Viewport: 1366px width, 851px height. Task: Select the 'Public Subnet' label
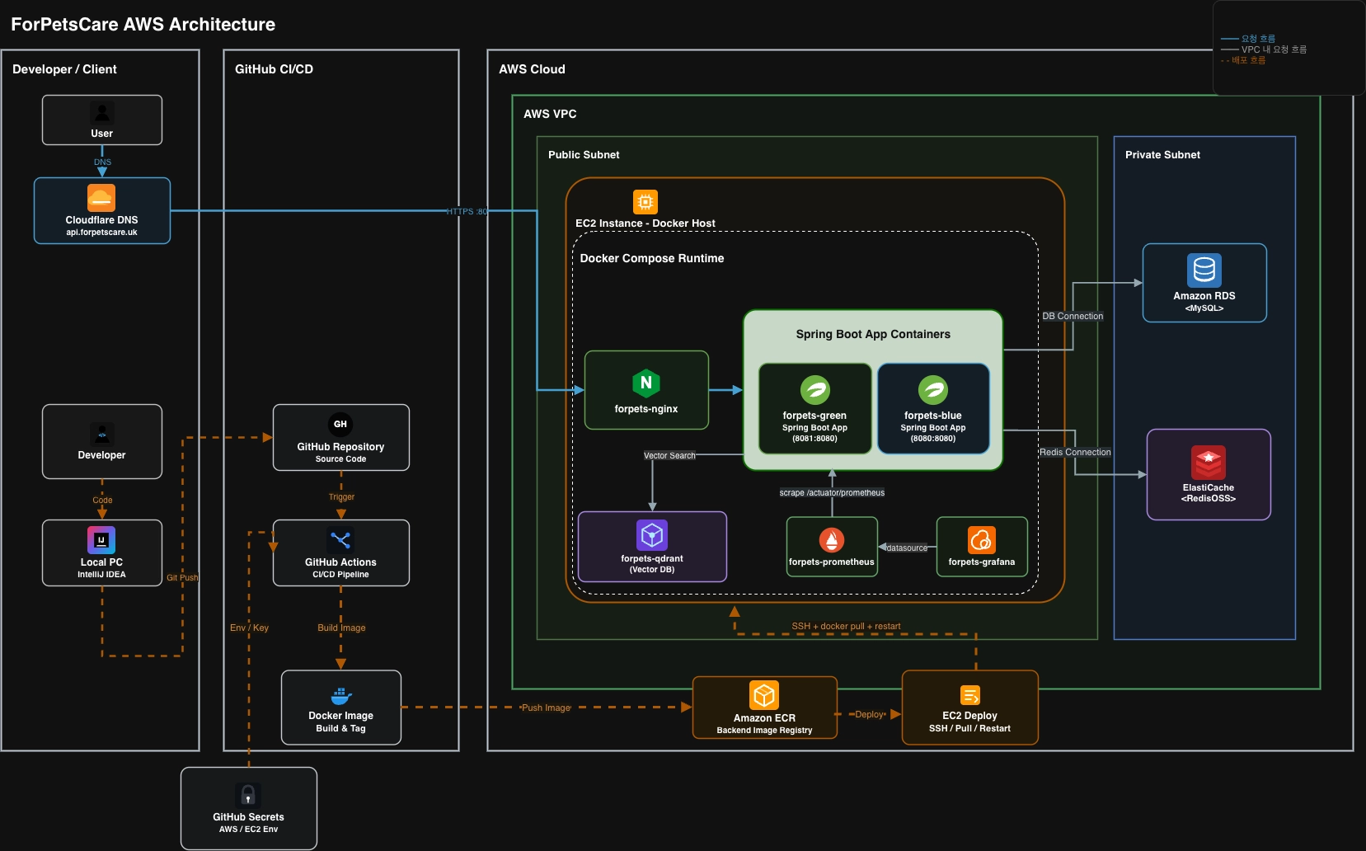[x=584, y=154]
